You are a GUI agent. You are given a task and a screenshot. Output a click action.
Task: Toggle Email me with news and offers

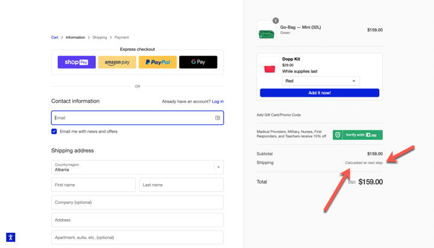54,132
